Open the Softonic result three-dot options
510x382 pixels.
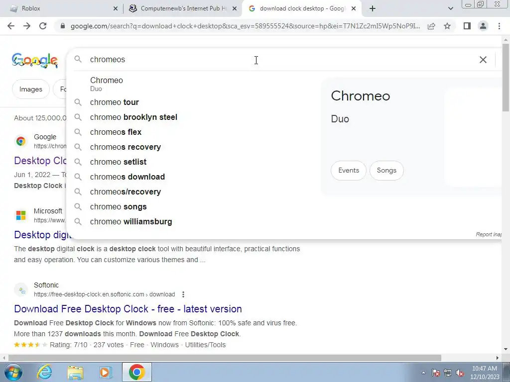coord(183,294)
